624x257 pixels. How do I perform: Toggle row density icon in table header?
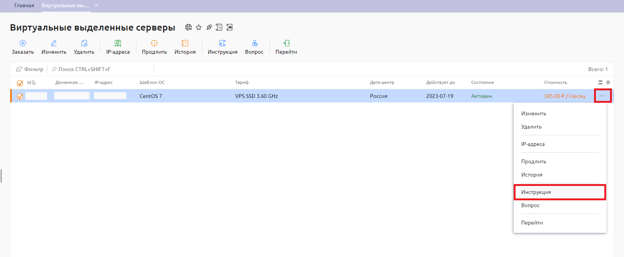(600, 82)
